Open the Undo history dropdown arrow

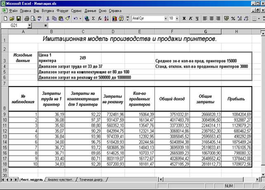pyautogui.click(x=80, y=19)
